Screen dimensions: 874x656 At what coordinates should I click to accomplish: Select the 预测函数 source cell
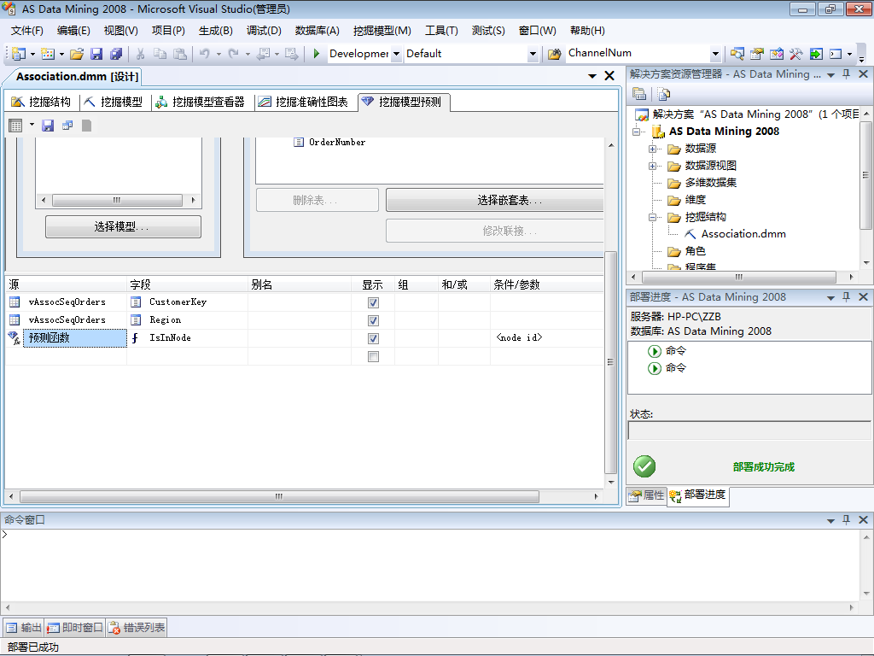(75, 338)
